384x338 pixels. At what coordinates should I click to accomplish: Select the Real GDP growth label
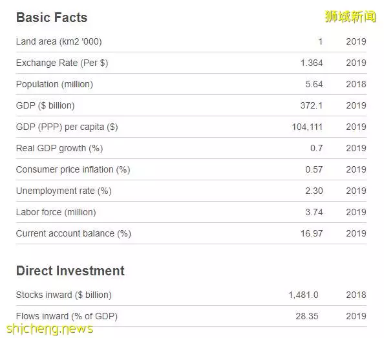point(59,148)
